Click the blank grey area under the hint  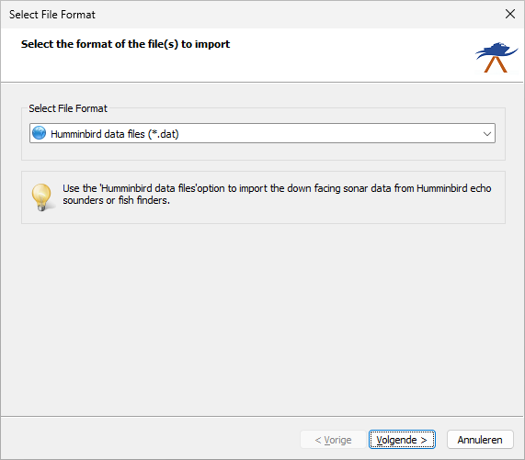pos(263,318)
